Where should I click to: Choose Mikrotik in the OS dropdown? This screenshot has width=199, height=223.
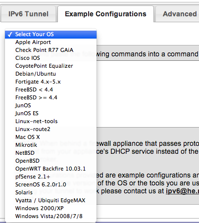(50, 145)
